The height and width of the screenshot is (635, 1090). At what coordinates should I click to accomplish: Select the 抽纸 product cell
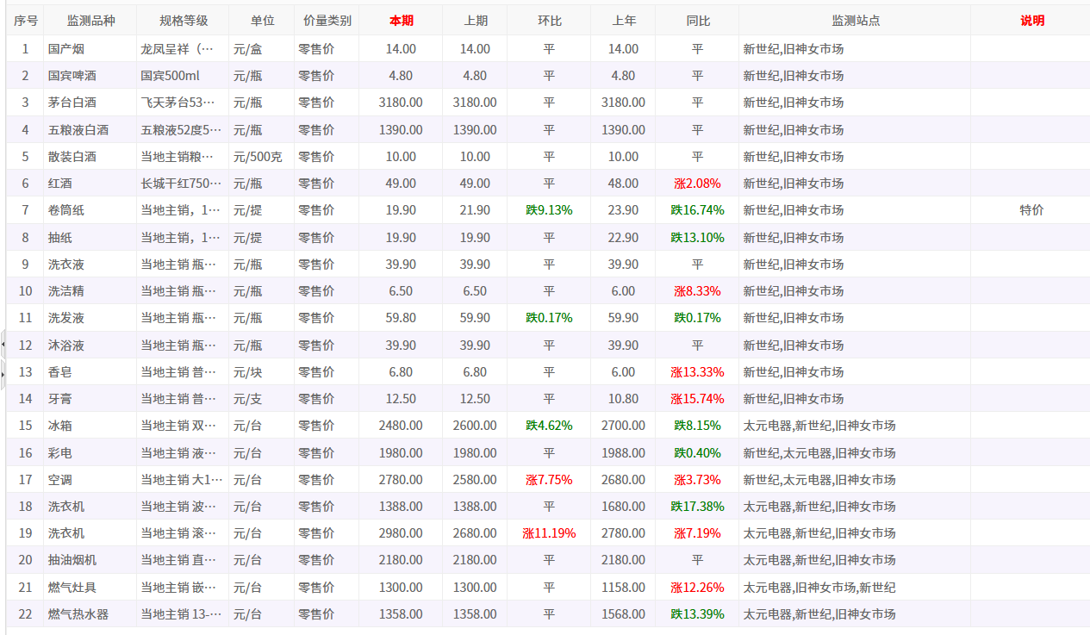(90, 238)
